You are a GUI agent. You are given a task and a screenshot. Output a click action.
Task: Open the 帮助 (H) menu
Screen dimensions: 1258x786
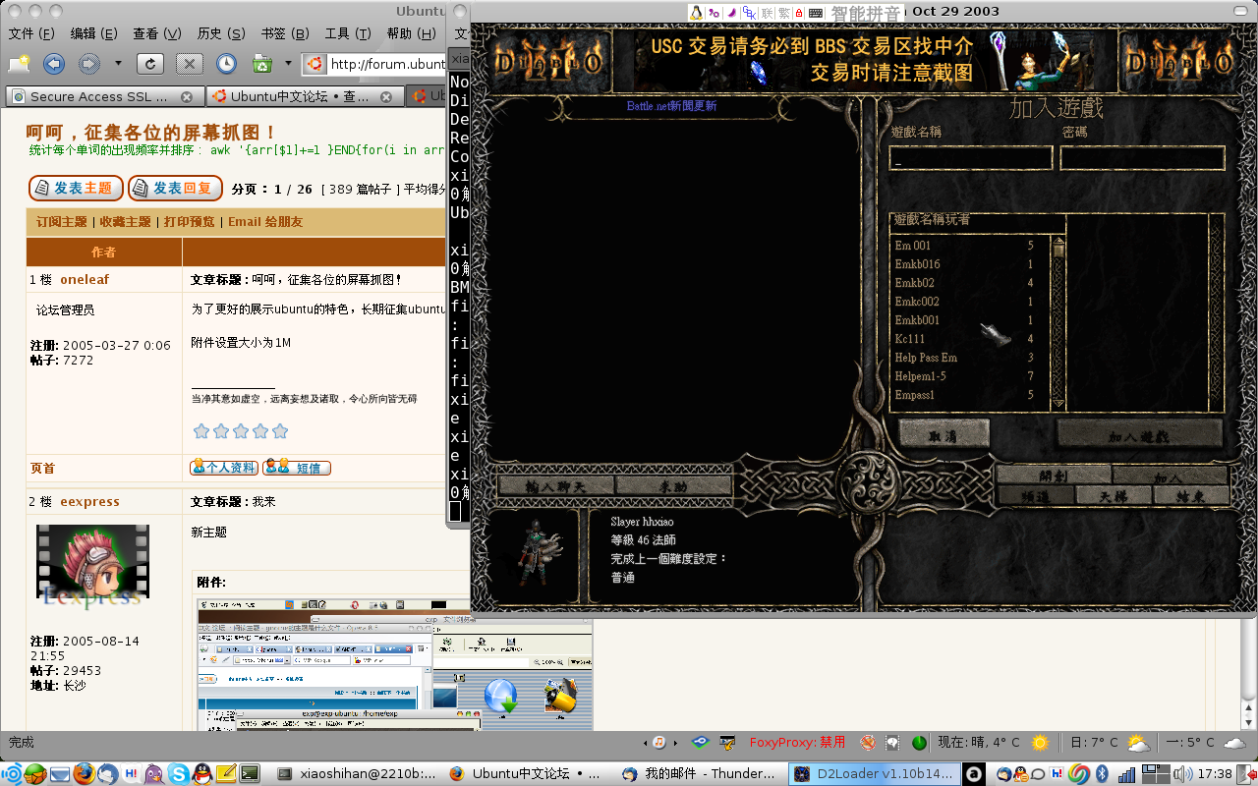pos(411,33)
